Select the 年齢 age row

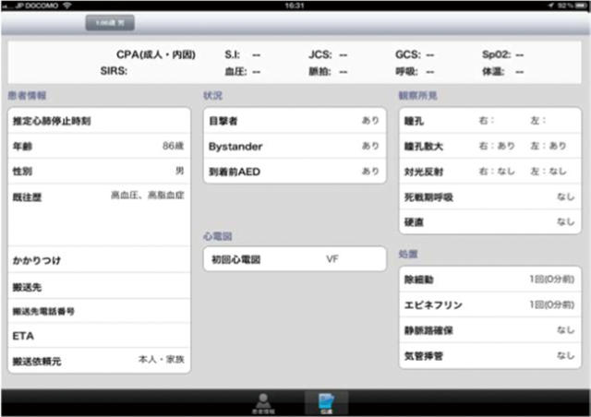[99, 146]
